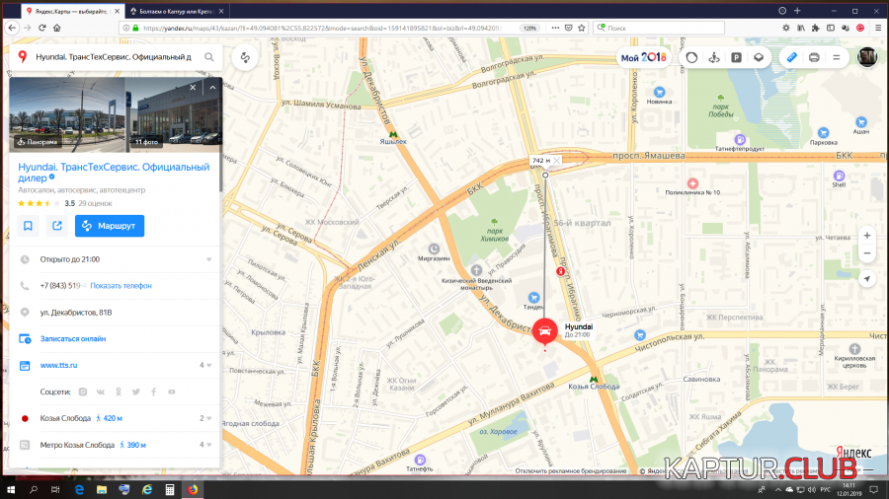Open the map layers selector
This screenshot has height=499, width=889.
tap(759, 57)
